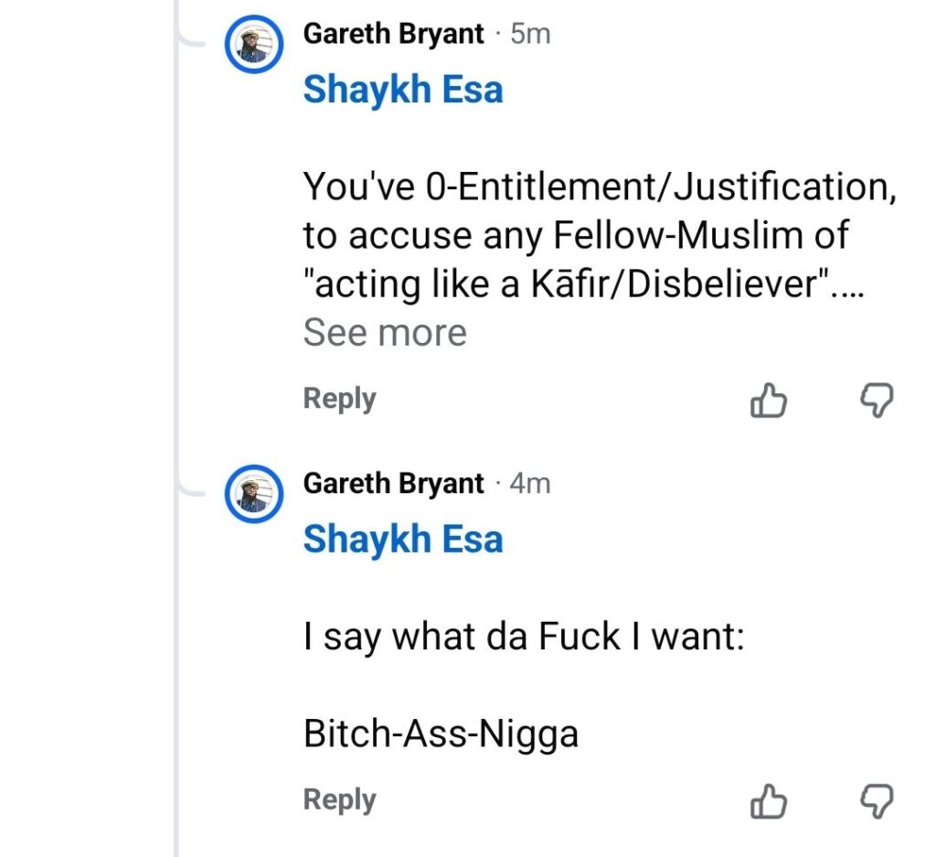Click the last line of the 4m comment
Image resolution: width=936 pixels, height=857 pixels.
click(x=441, y=733)
